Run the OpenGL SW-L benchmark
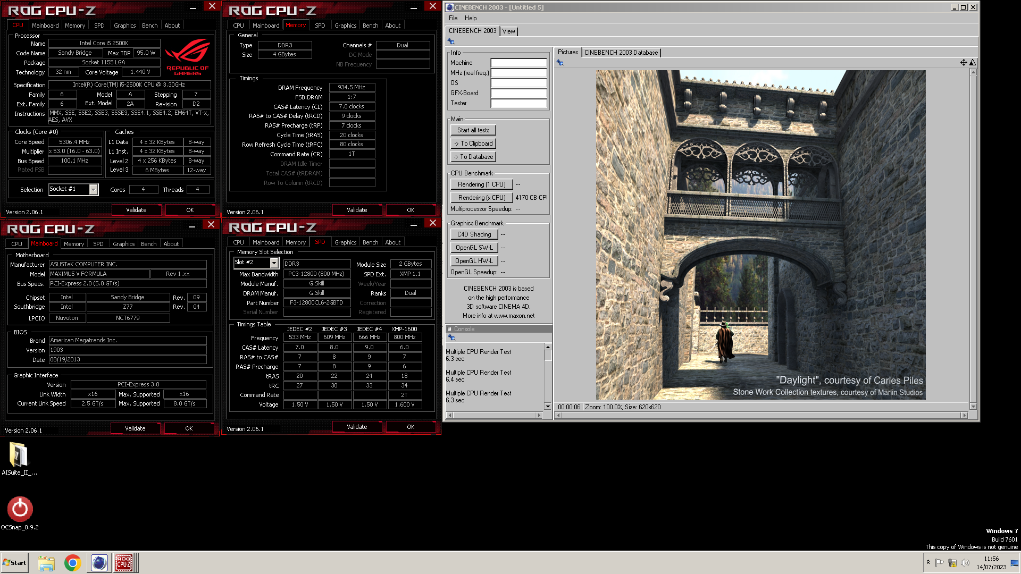The width and height of the screenshot is (1021, 574). tap(474, 248)
